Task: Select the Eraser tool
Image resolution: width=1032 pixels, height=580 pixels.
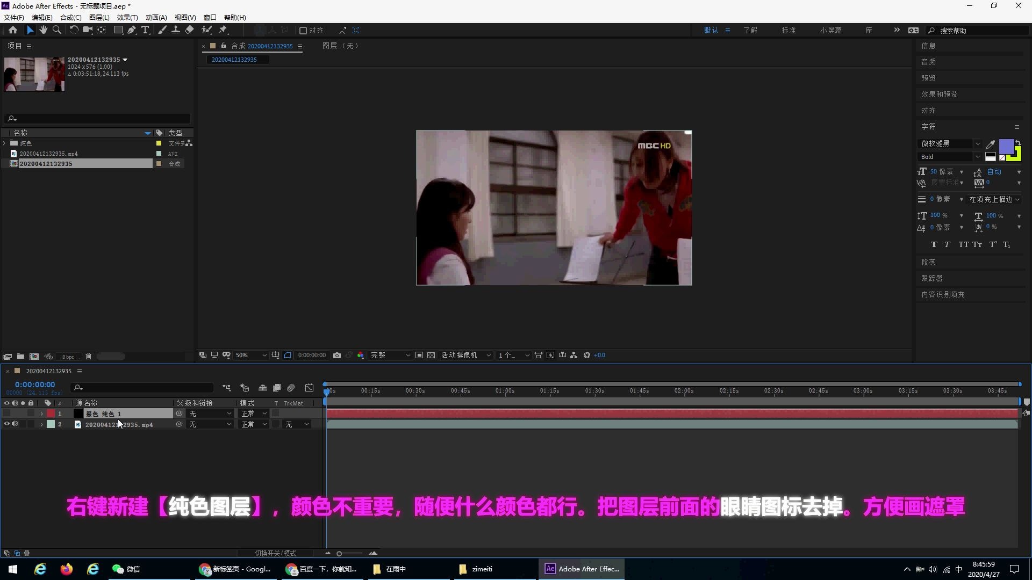Action: tap(189, 30)
